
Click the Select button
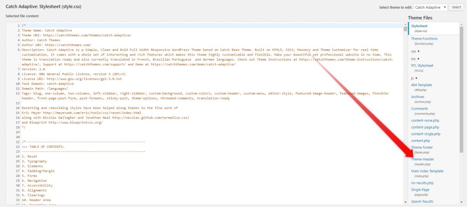tap(456, 7)
